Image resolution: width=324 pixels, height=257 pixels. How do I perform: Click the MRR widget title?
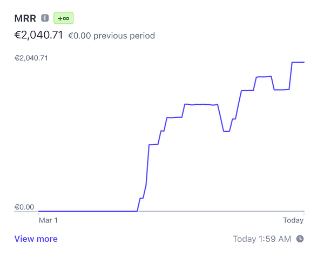click(25, 18)
